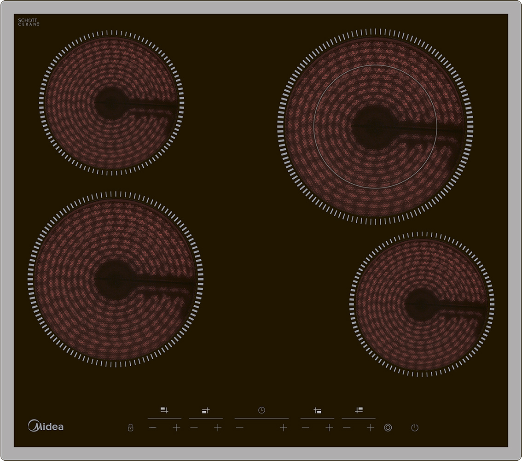Select the front-right zone indicator icon
This screenshot has height=461, width=522.
(x=317, y=410)
